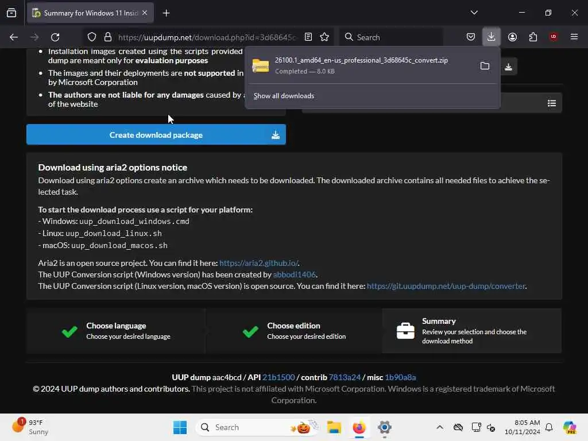Click the Firefox Search box
Image resolution: width=588 pixels, height=441 pixels.
tap(391, 37)
